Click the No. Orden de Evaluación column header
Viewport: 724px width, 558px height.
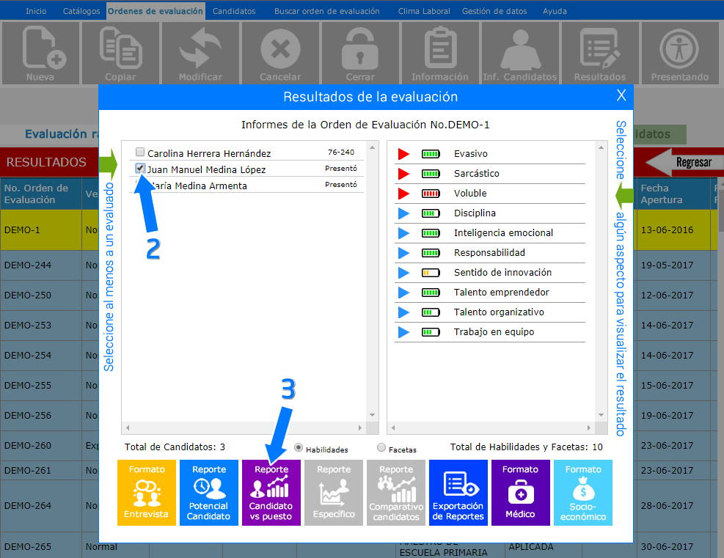click(41, 194)
